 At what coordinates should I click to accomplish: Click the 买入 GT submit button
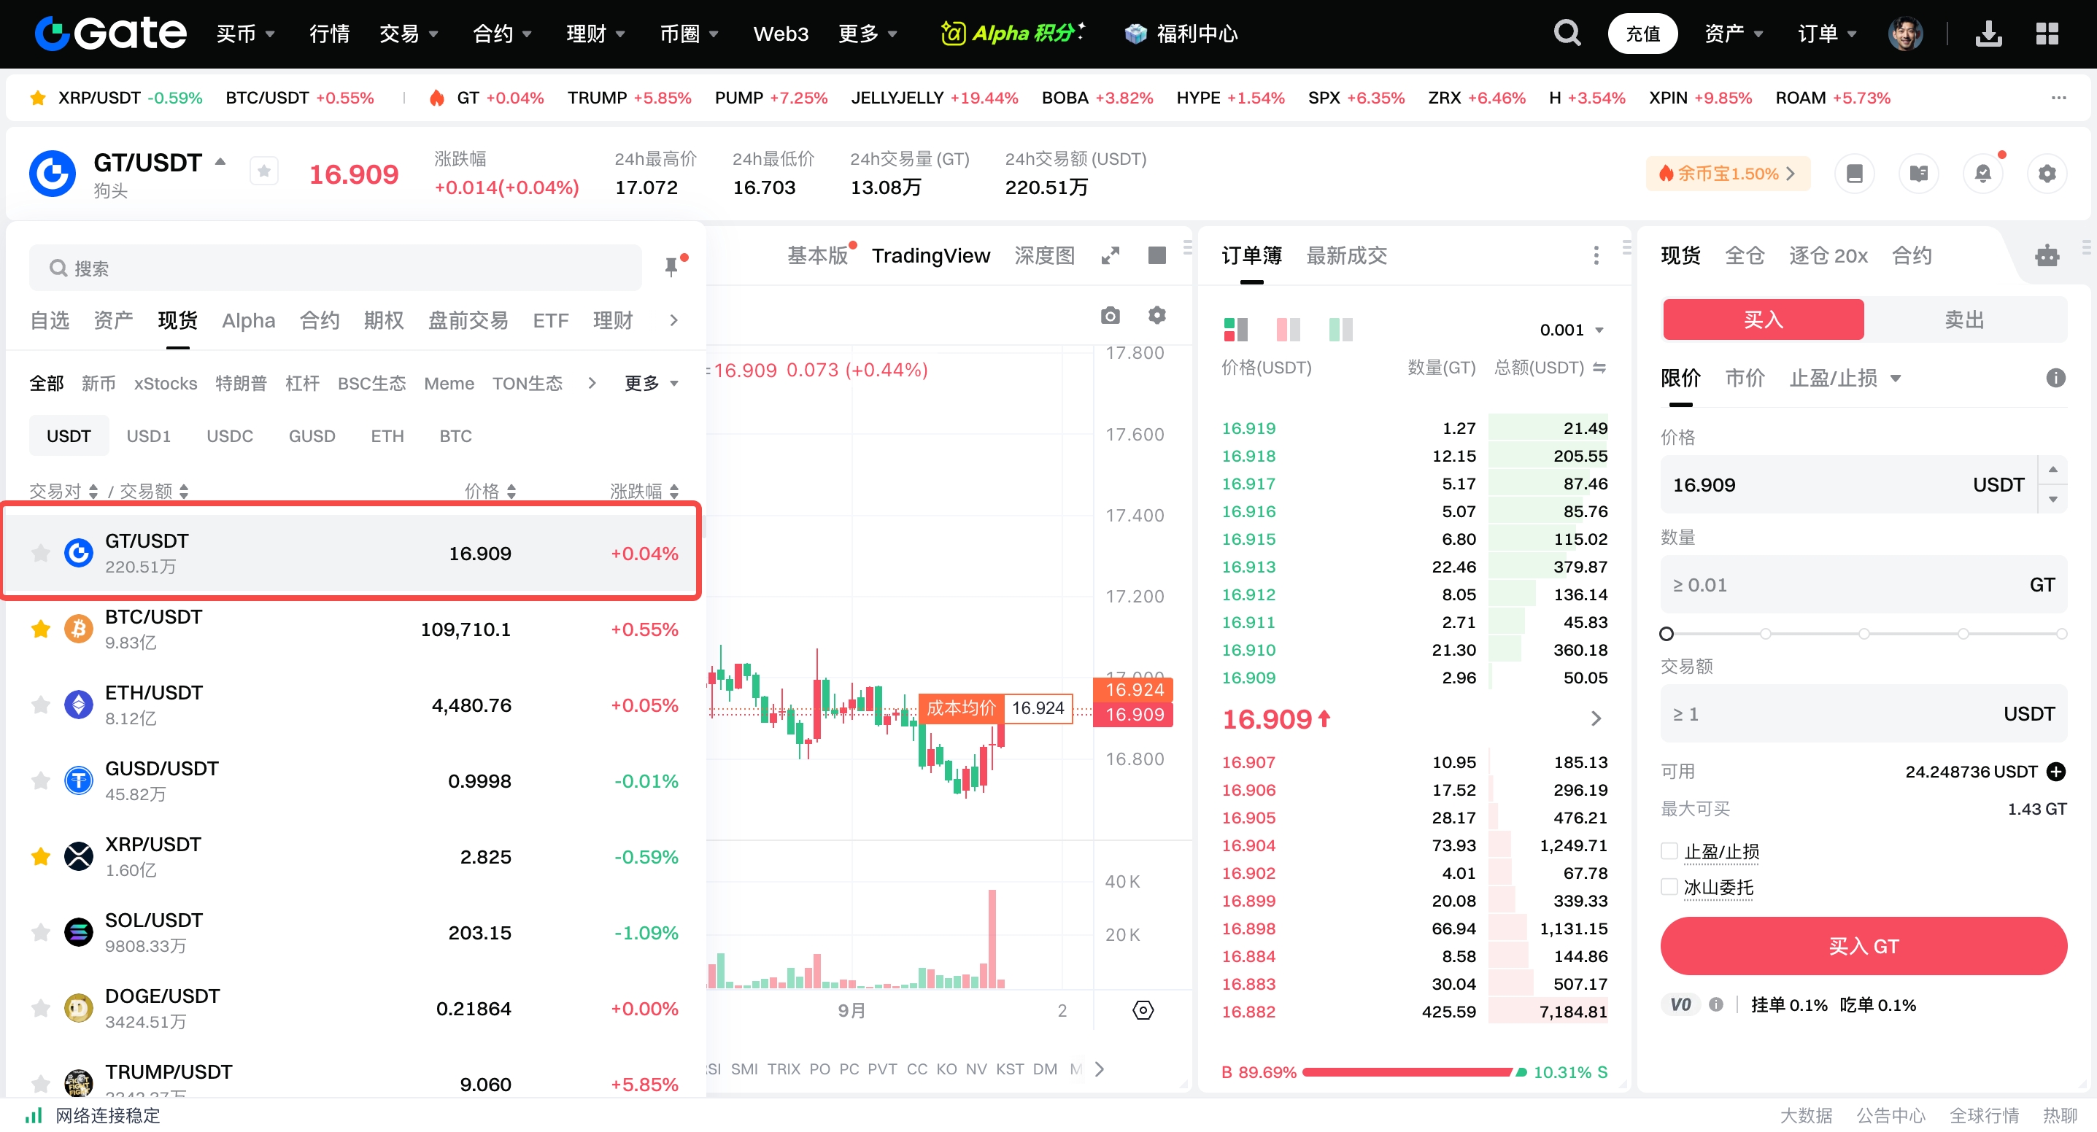[x=1863, y=945]
